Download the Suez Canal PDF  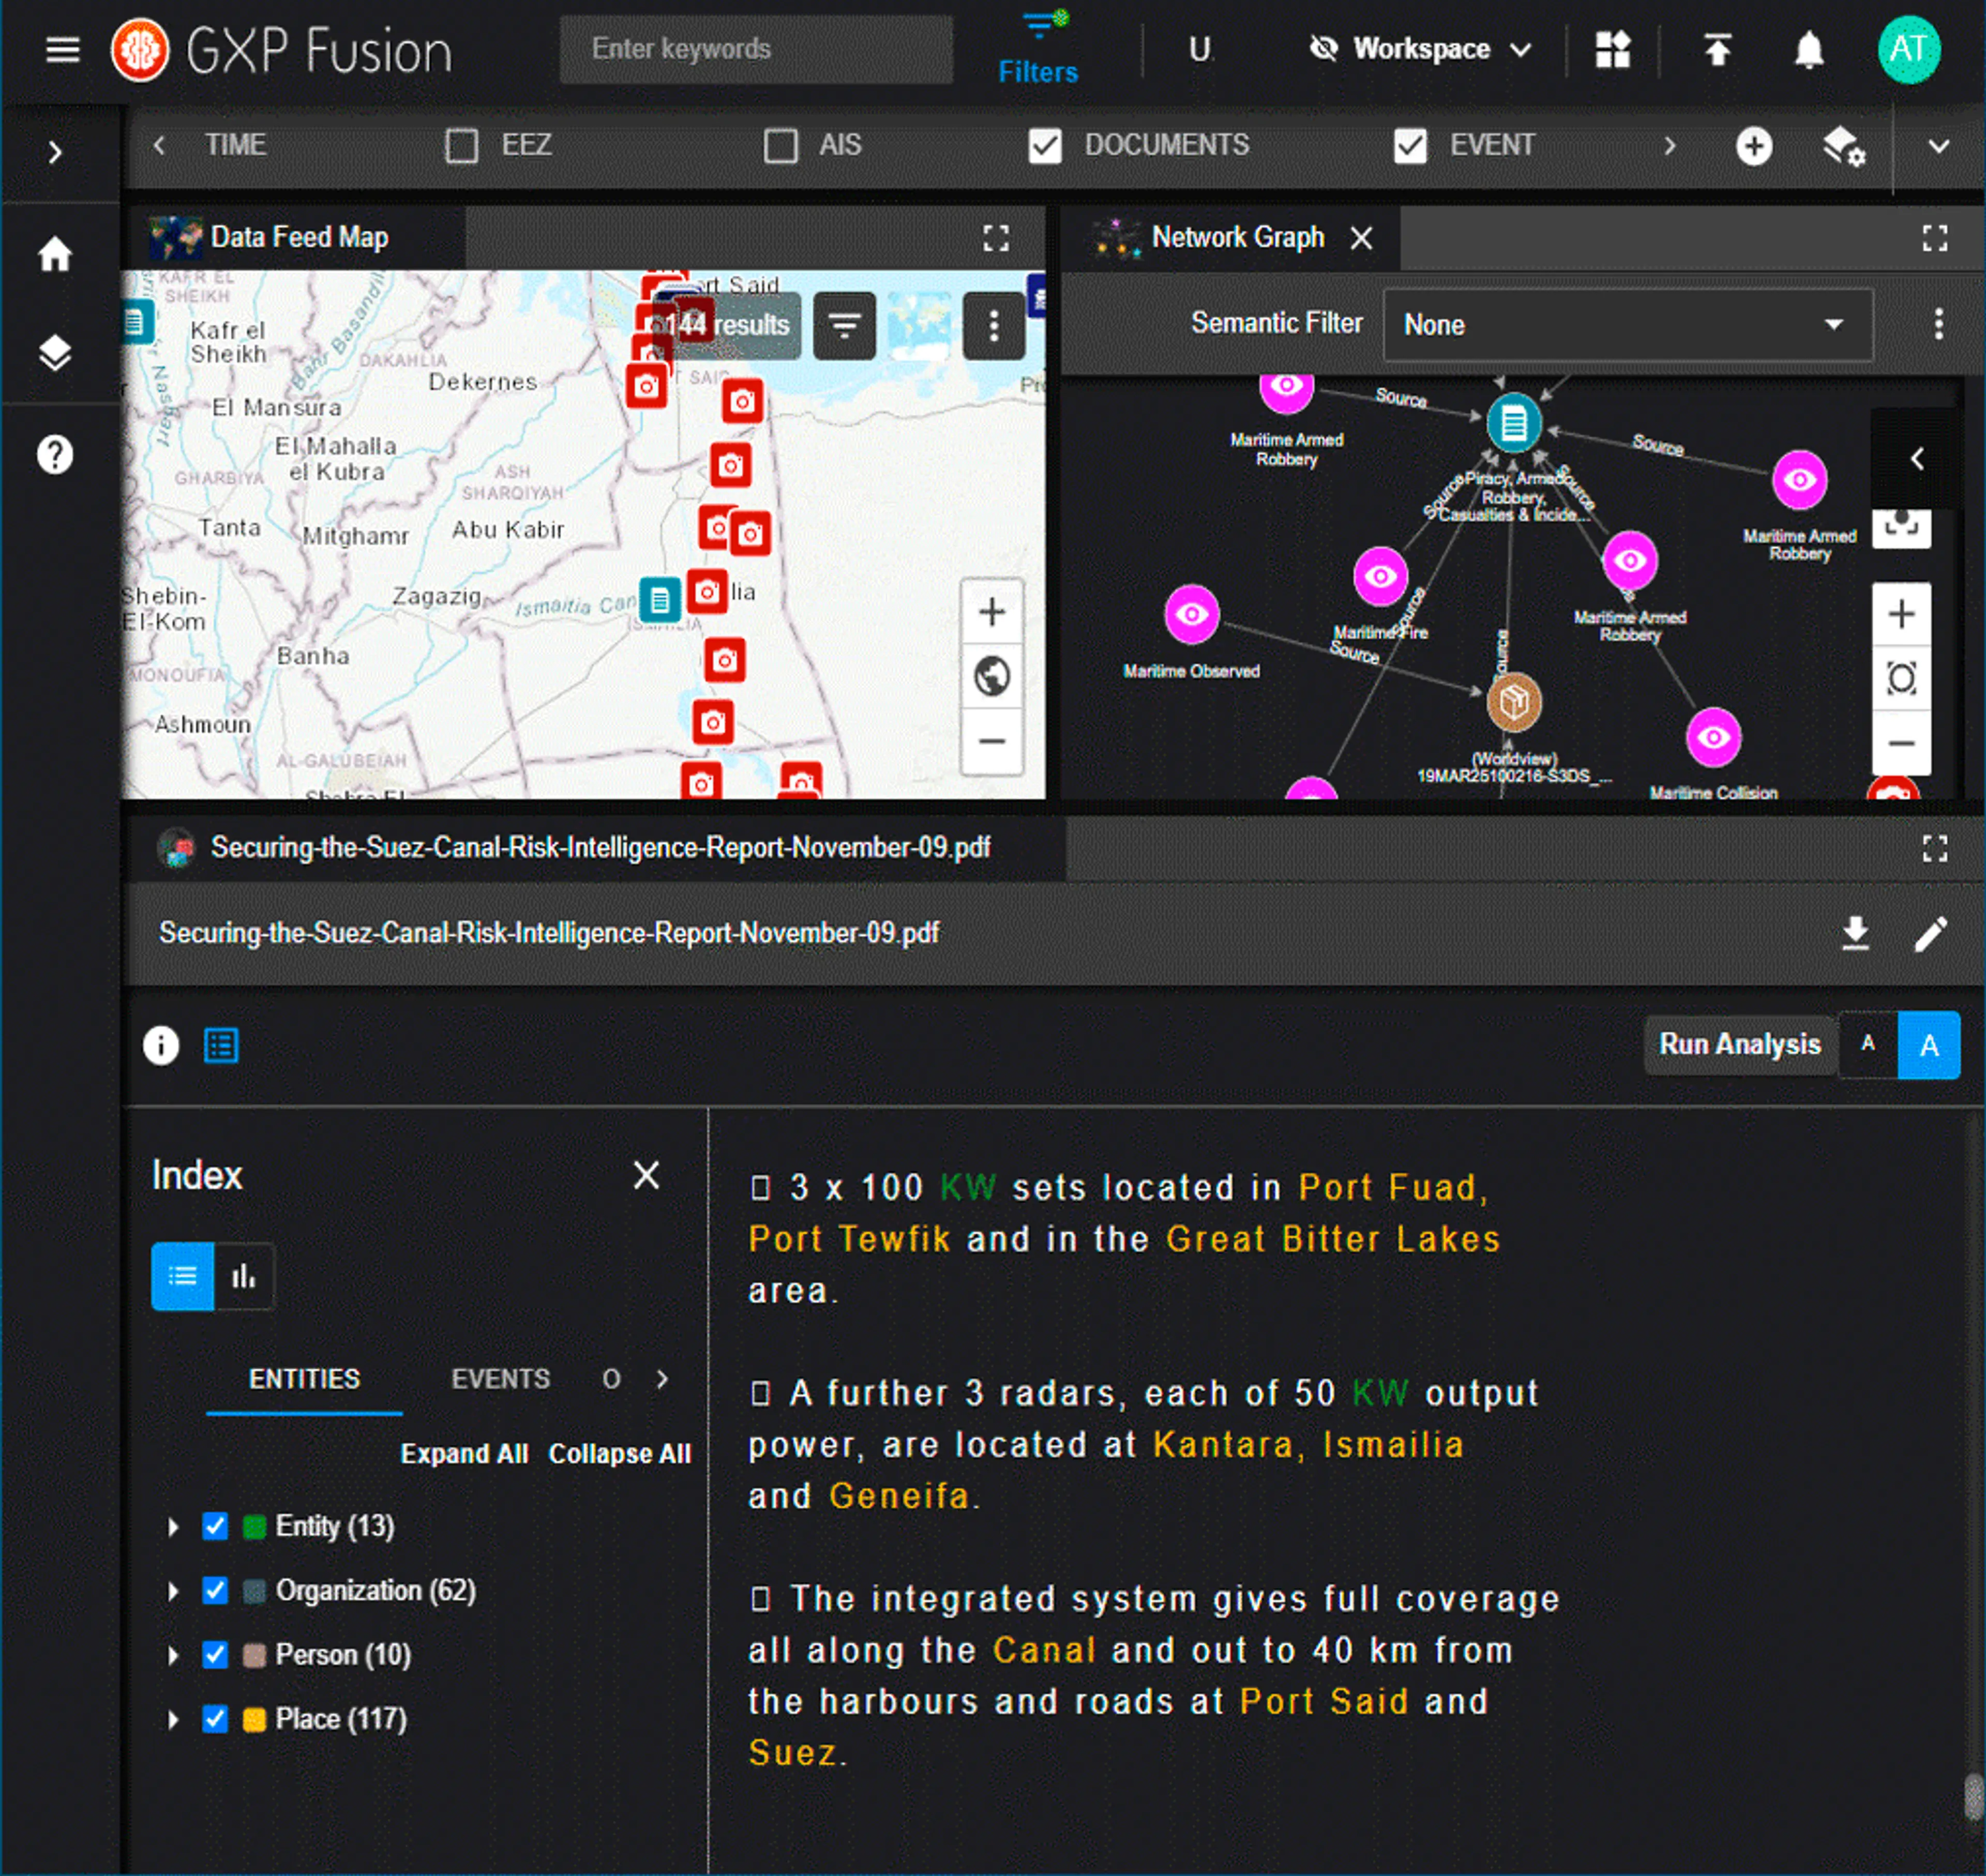1855,933
